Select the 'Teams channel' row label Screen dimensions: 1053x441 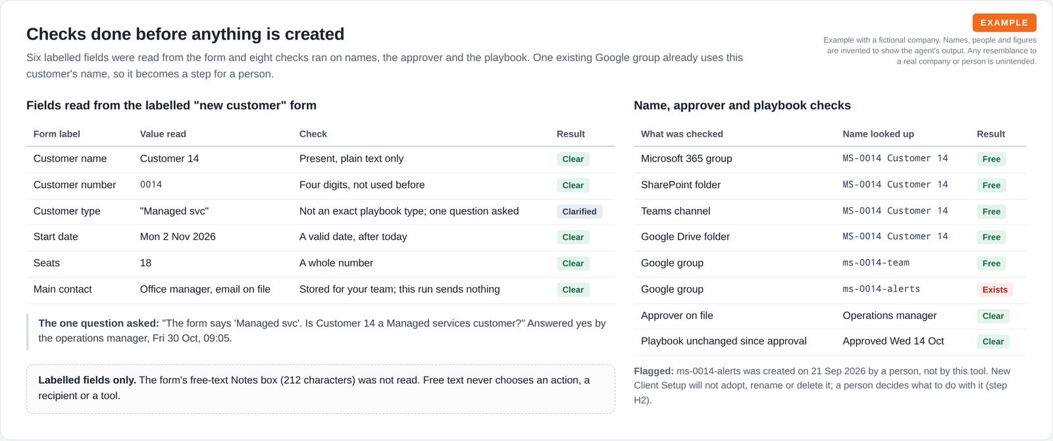[675, 211]
